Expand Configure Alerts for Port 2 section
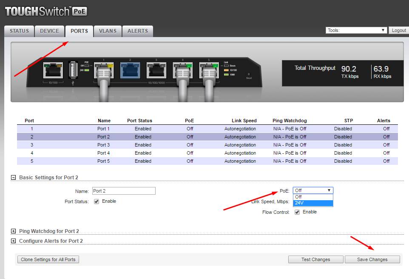This screenshot has height=279, width=409. coord(13,241)
